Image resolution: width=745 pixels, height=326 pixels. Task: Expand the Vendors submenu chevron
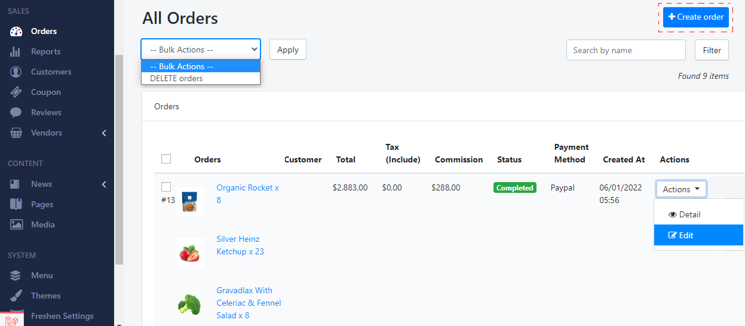104,133
